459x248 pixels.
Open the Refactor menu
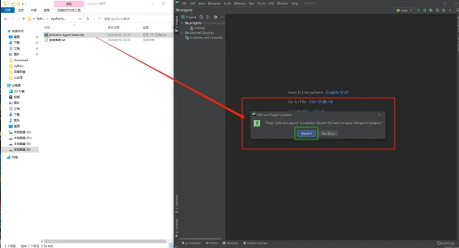click(x=240, y=3)
